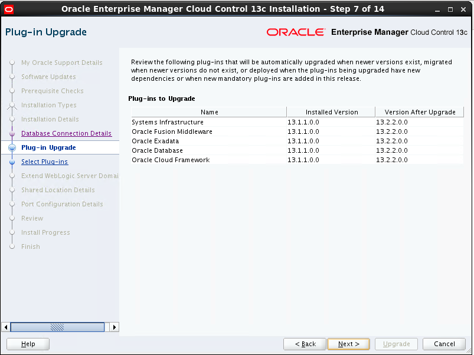Click the blue step indicator beside Plug-in Upgrade

(13, 147)
